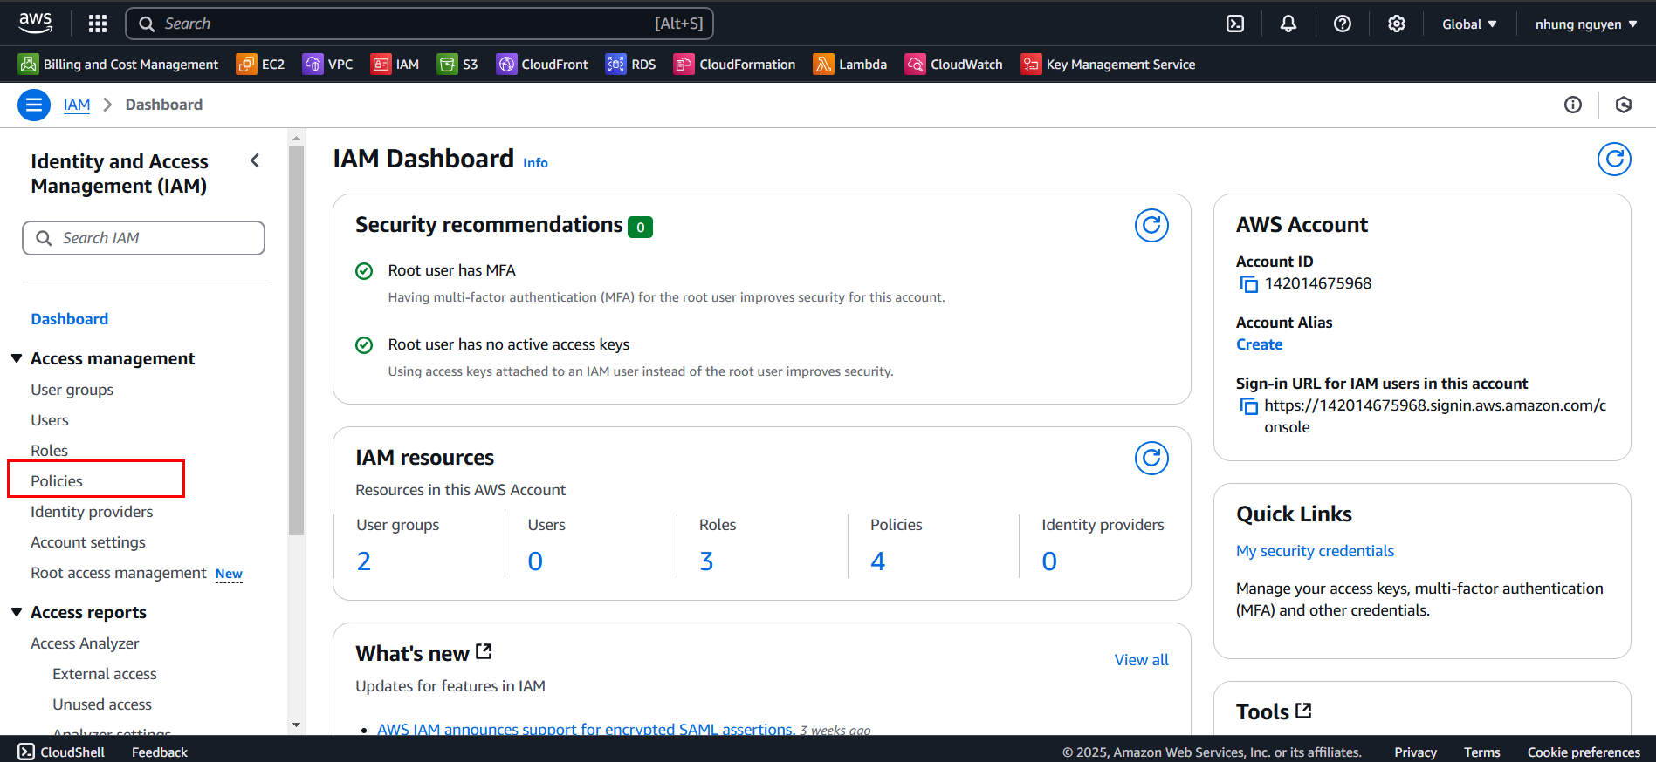Open the services grid menu icon
Screen dimensions: 1656x762
click(98, 24)
